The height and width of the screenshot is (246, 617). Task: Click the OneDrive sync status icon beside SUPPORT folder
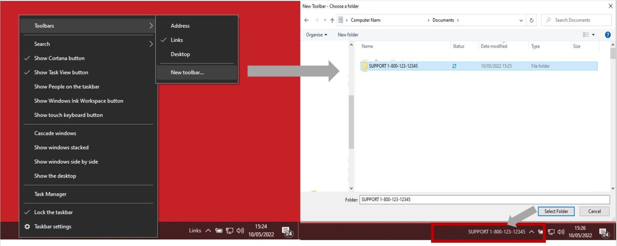pyautogui.click(x=454, y=66)
